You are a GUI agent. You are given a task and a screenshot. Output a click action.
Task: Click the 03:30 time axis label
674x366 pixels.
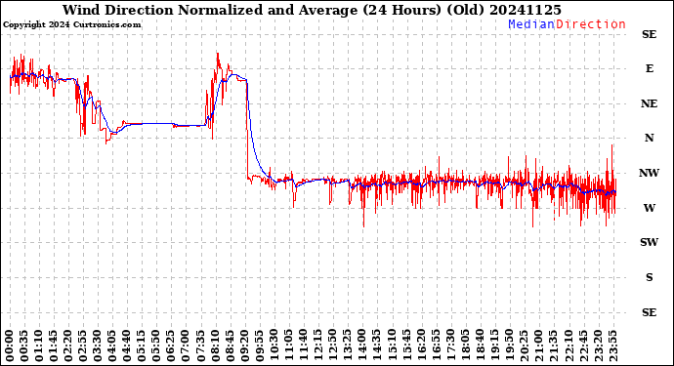(x=98, y=346)
